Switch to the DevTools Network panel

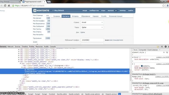coord(11,46)
